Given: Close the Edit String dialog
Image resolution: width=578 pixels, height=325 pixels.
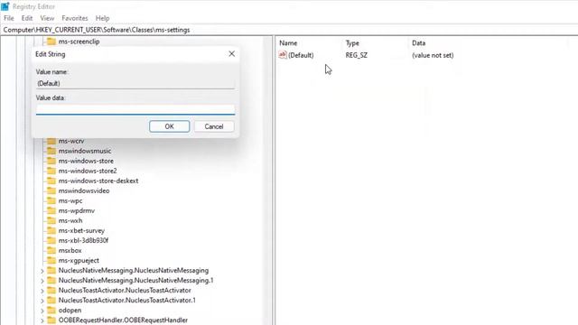Looking at the screenshot, I should (231, 54).
